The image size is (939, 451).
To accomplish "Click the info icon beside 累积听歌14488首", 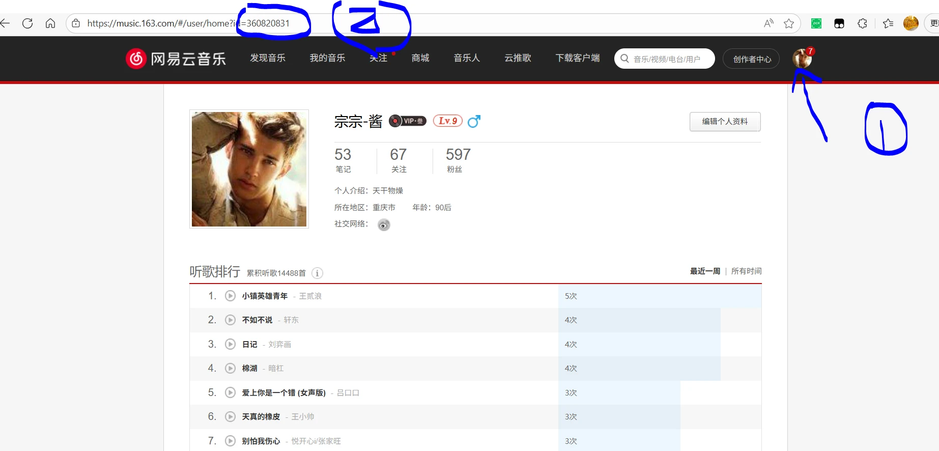I will (x=317, y=273).
